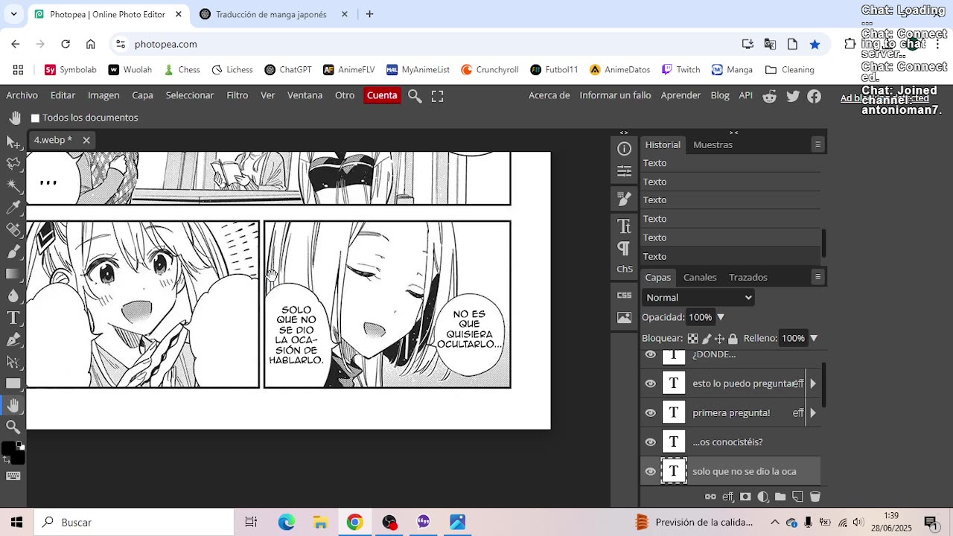Create new adjustment layer from half-circle icon
This screenshot has width=953, height=536.
click(x=763, y=497)
